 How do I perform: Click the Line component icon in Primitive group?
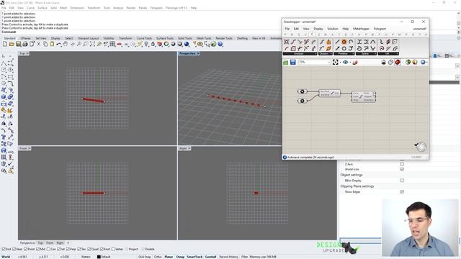pos(337,42)
